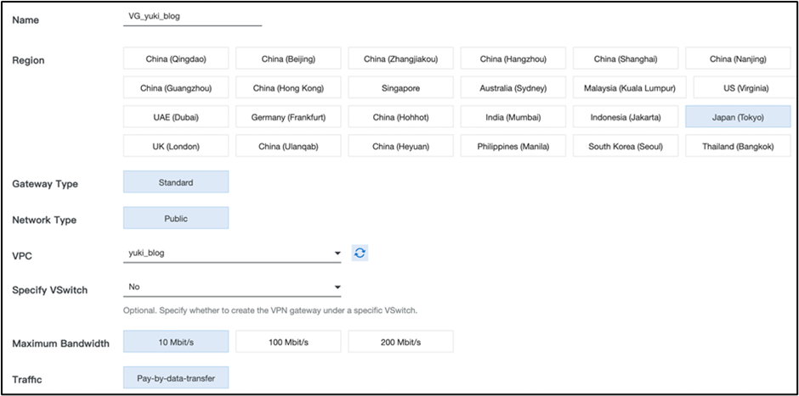
Task: Select South Korea (Seoul) region
Action: point(625,146)
